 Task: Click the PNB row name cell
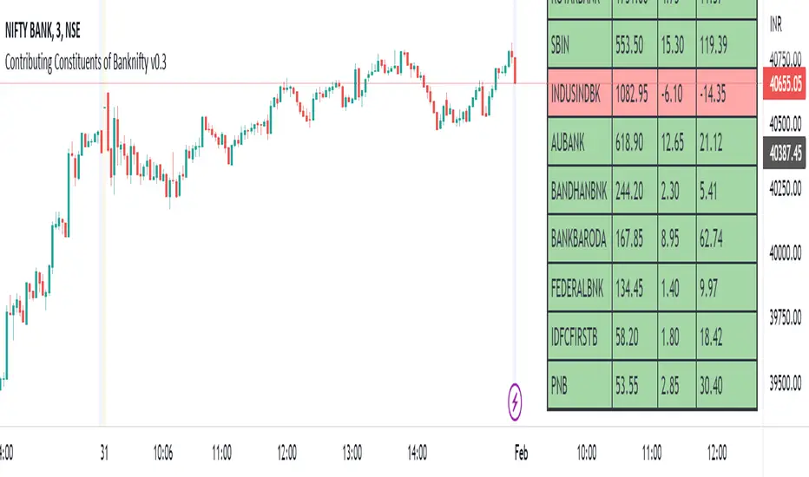580,382
